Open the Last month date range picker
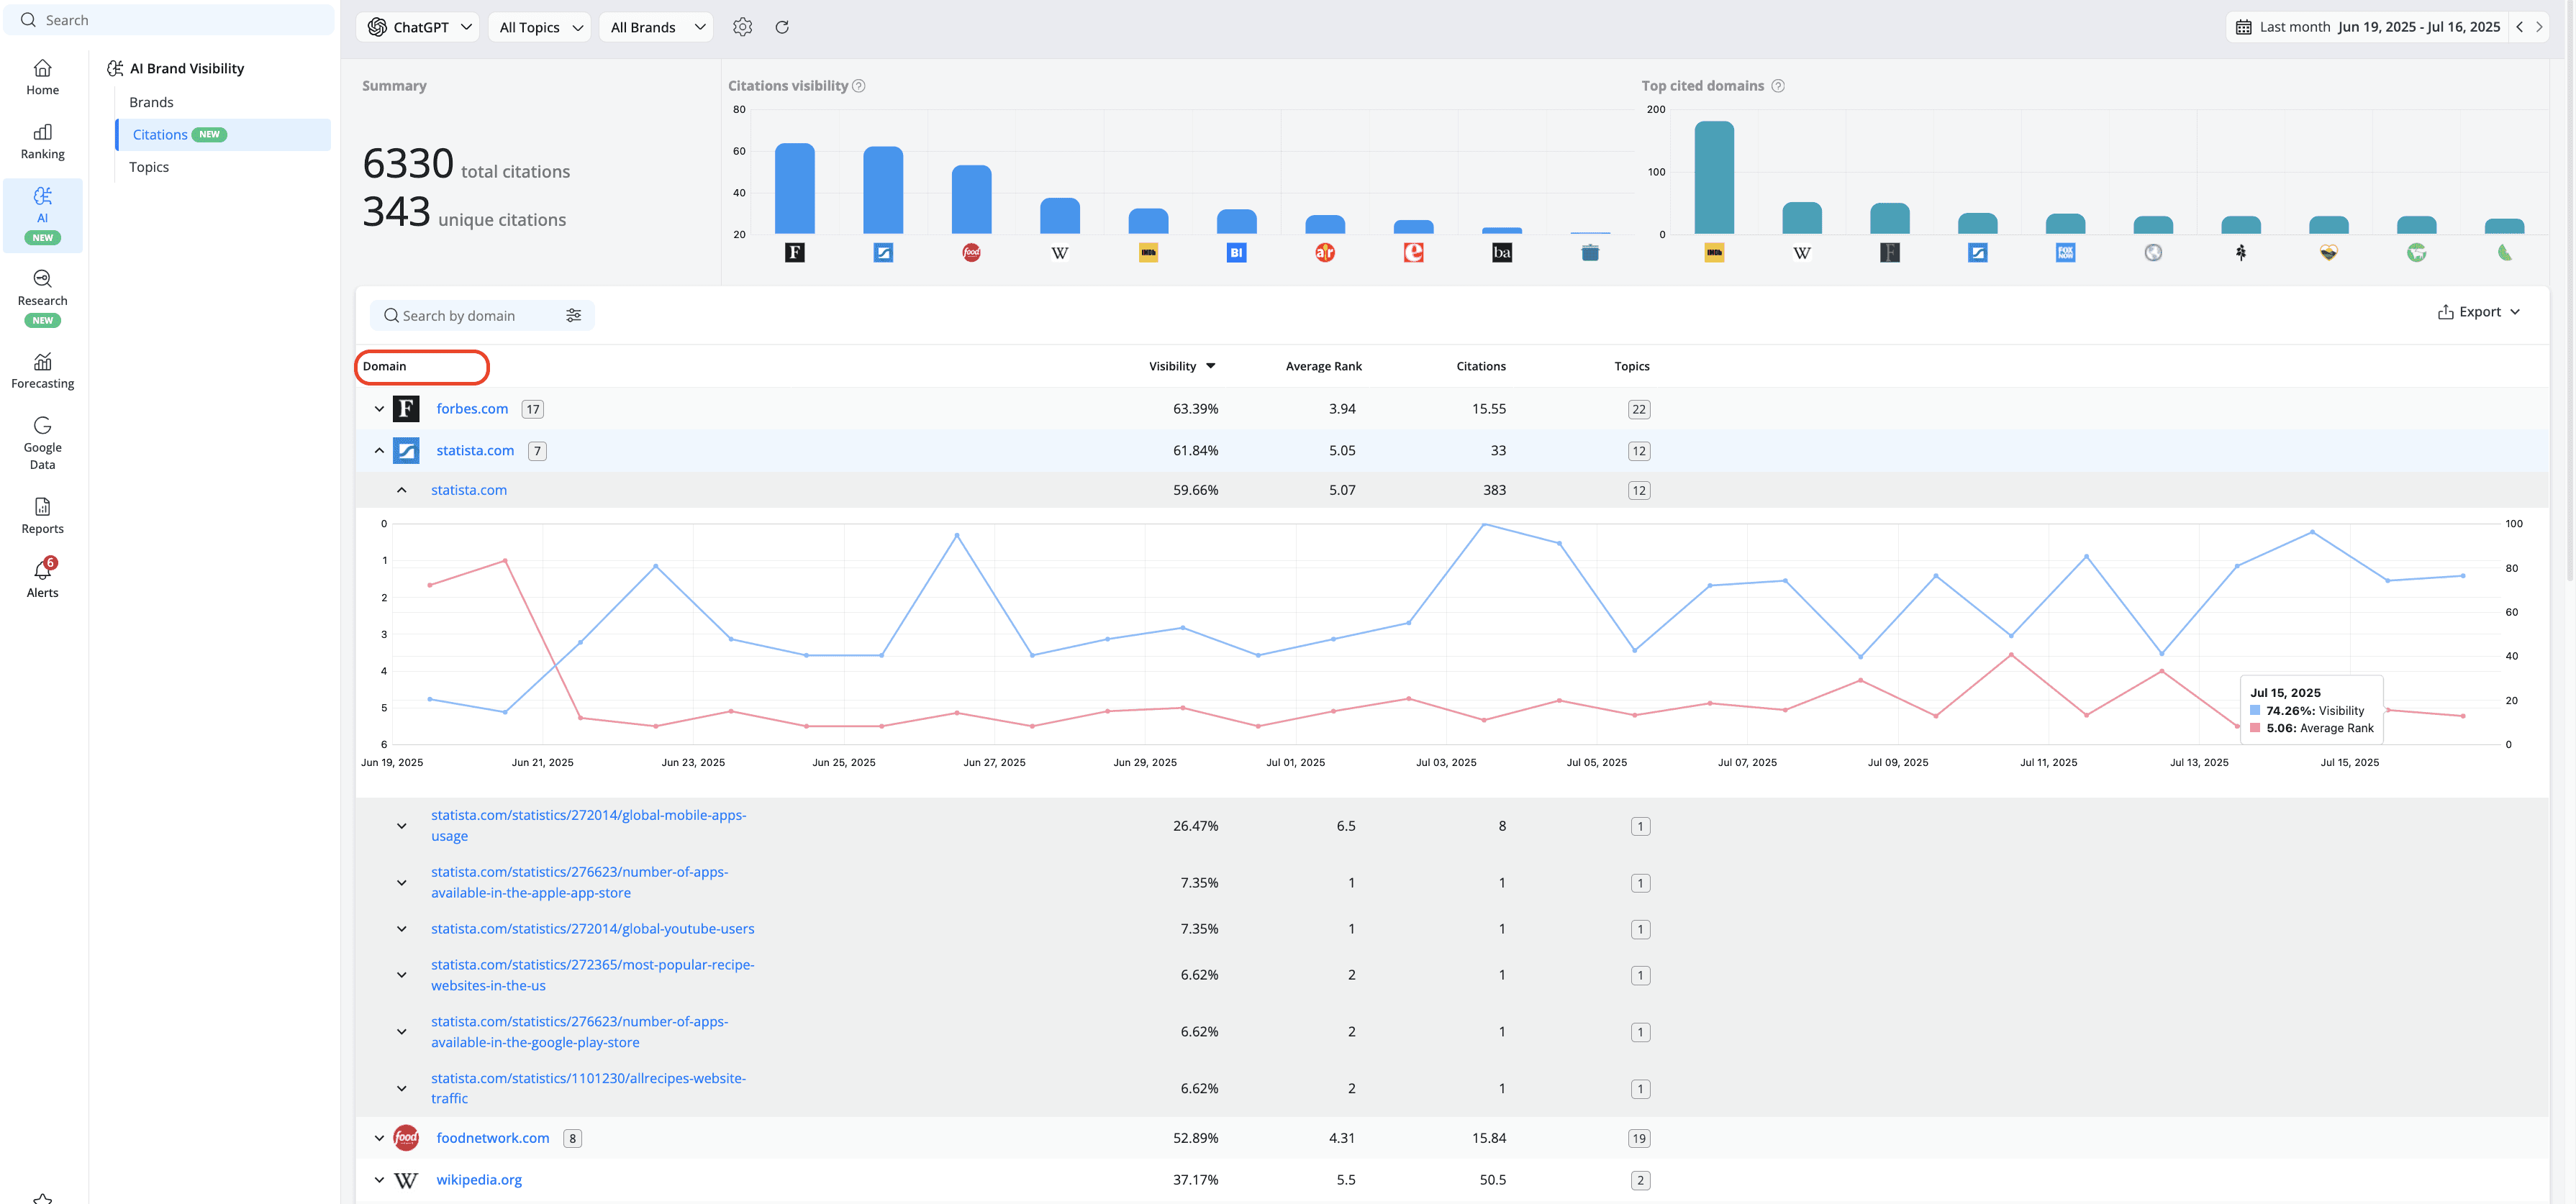The width and height of the screenshot is (2576, 1204). [x=2367, y=27]
